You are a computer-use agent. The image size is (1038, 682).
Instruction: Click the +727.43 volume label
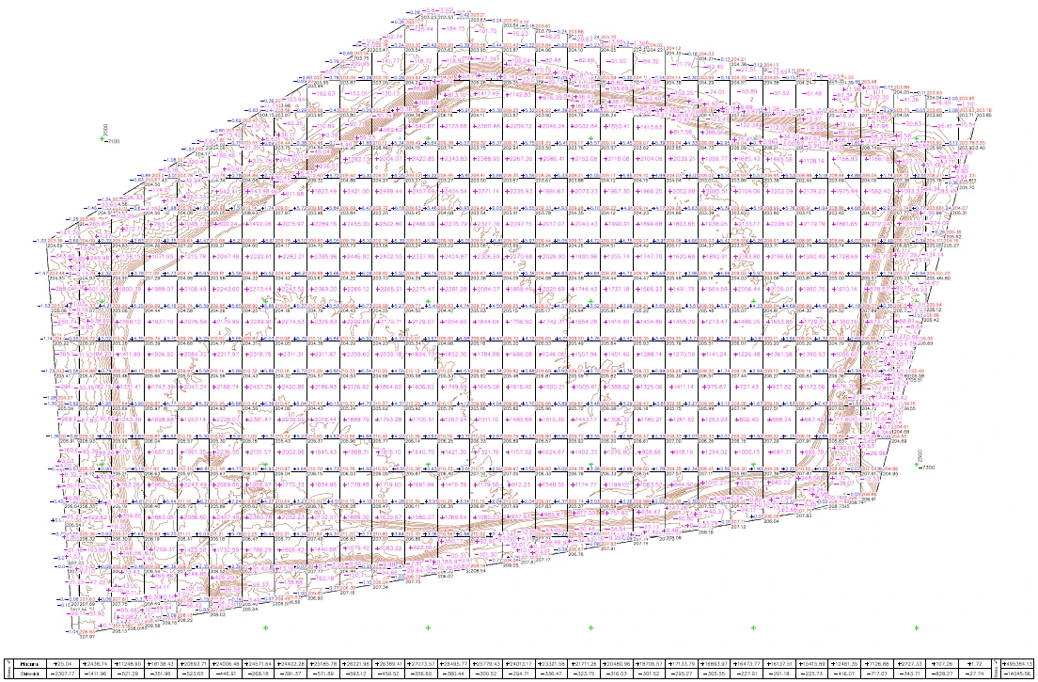tap(748, 386)
